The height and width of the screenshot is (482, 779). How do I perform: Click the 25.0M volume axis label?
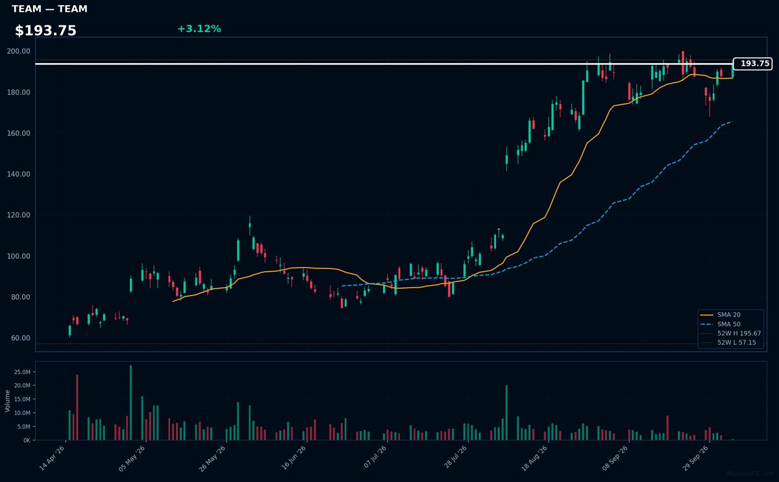tap(21, 372)
